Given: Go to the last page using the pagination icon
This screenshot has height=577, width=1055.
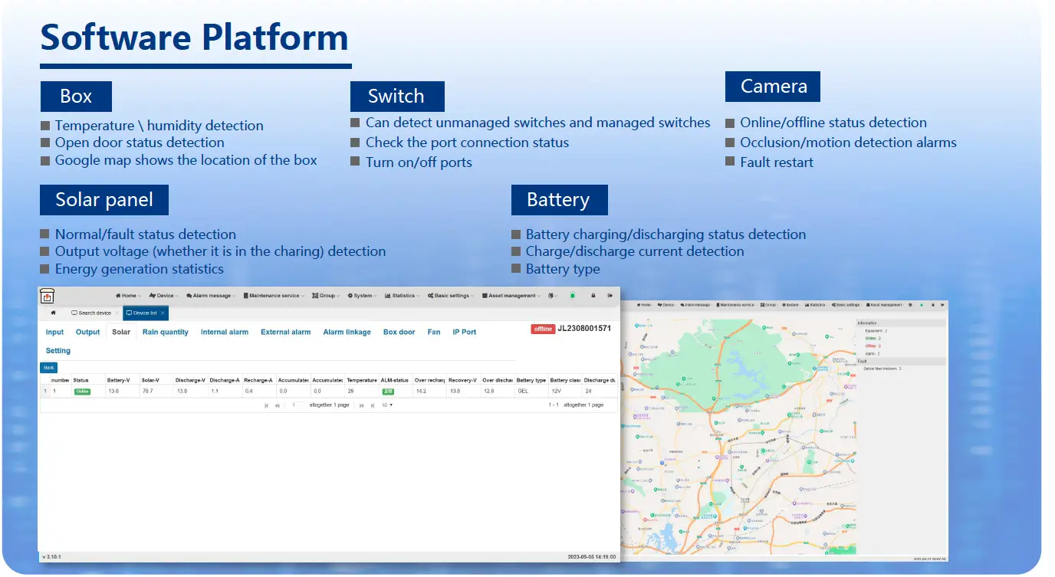Looking at the screenshot, I should click(373, 405).
